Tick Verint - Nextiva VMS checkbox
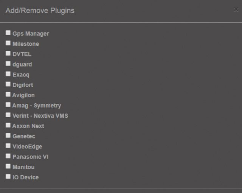Viewport: 242px width, 193px height. 8,115
